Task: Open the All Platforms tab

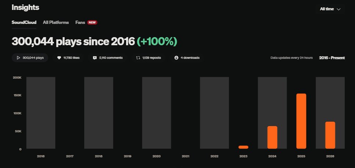Action: (x=56, y=22)
